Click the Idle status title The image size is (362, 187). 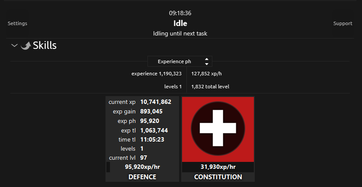(x=180, y=23)
